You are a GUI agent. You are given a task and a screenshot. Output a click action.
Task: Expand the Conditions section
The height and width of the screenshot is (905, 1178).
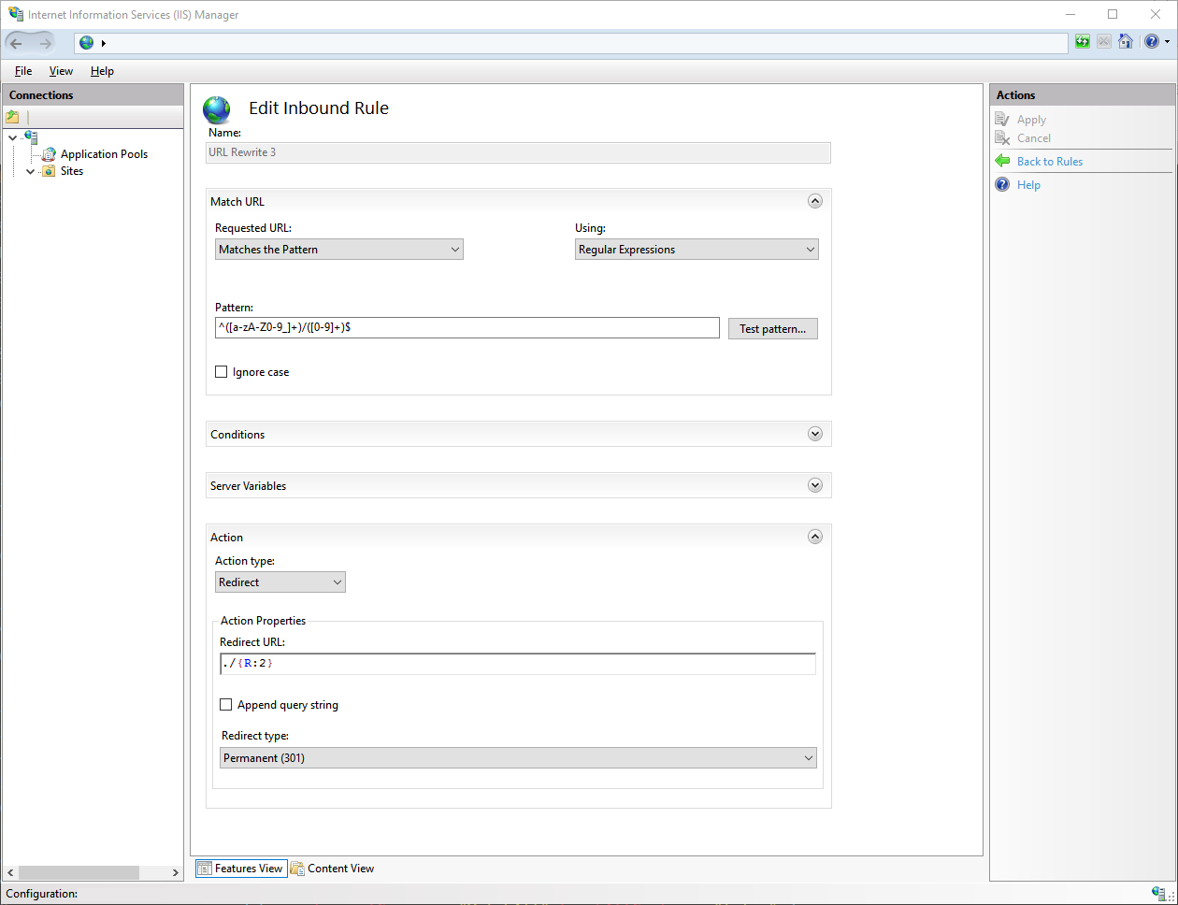click(815, 434)
